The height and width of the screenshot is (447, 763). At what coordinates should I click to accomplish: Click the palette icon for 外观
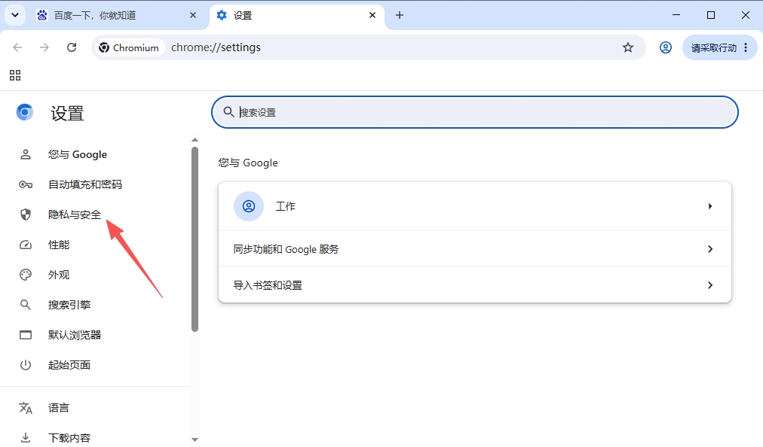click(26, 275)
